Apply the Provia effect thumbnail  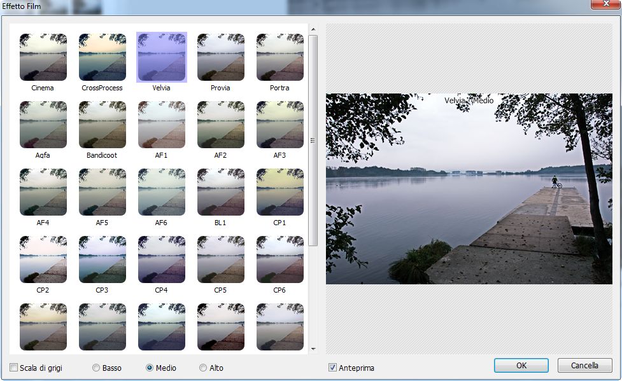tap(220, 57)
